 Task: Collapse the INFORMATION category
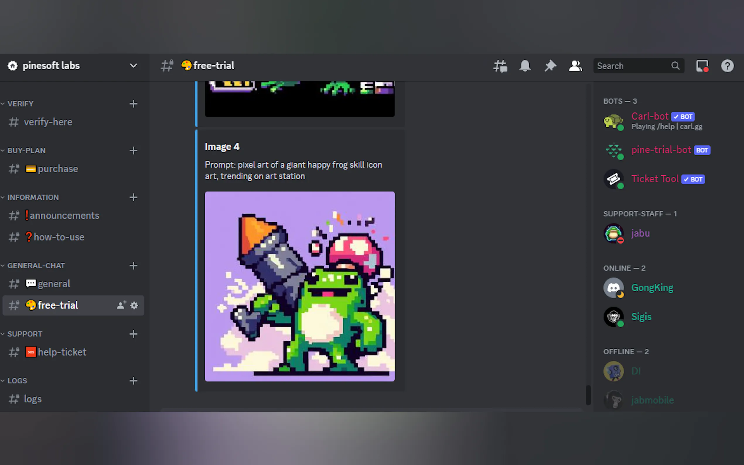pyautogui.click(x=33, y=197)
